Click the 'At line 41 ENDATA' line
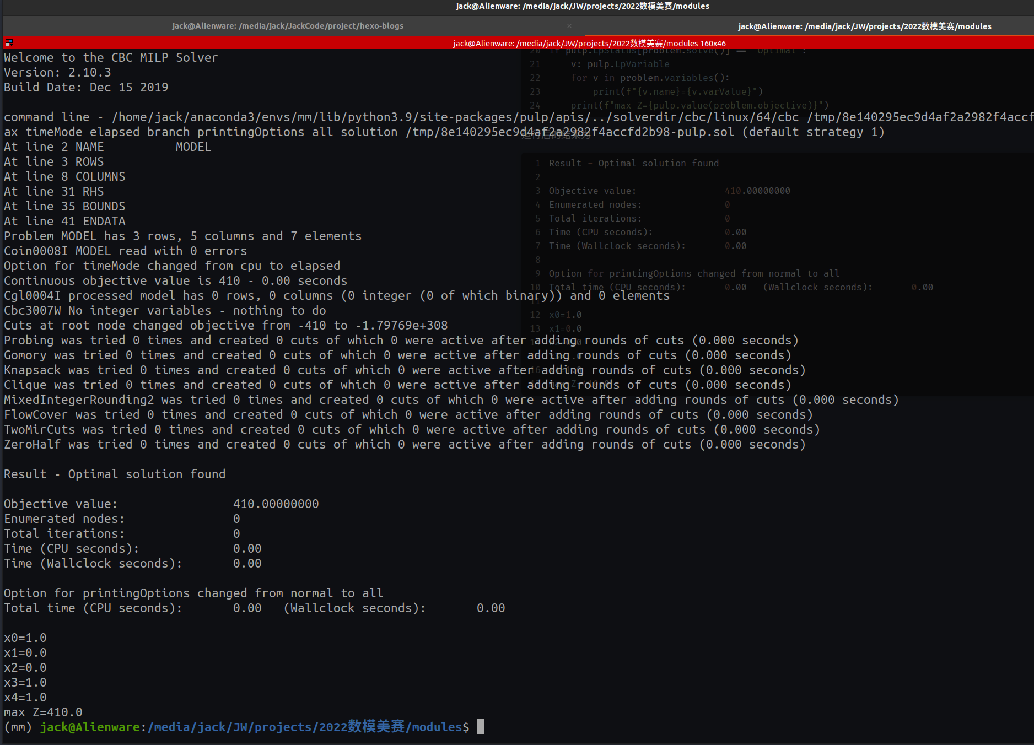Screen dimensions: 1034x745 coord(64,222)
